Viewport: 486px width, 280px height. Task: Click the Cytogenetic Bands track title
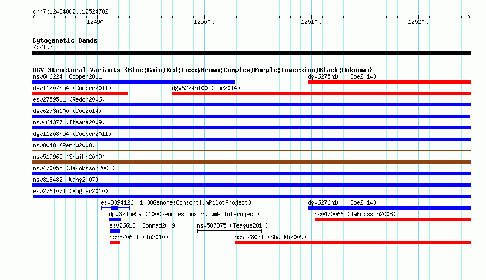pyautogui.click(x=65, y=40)
